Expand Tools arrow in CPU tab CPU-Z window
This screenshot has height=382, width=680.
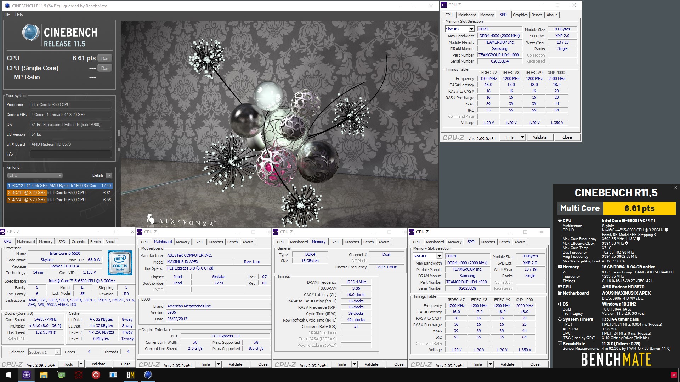coord(81,364)
